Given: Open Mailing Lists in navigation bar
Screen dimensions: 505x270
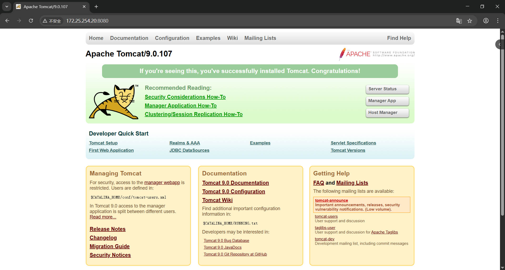Looking at the screenshot, I should 260,38.
